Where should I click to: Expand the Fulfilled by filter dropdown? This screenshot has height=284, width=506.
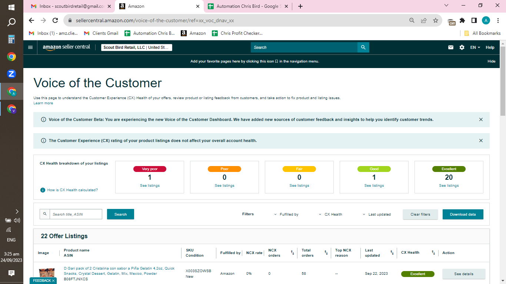(x=286, y=214)
